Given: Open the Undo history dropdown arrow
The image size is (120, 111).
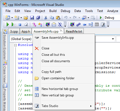Looking at the screenshot, I should click(70, 18).
